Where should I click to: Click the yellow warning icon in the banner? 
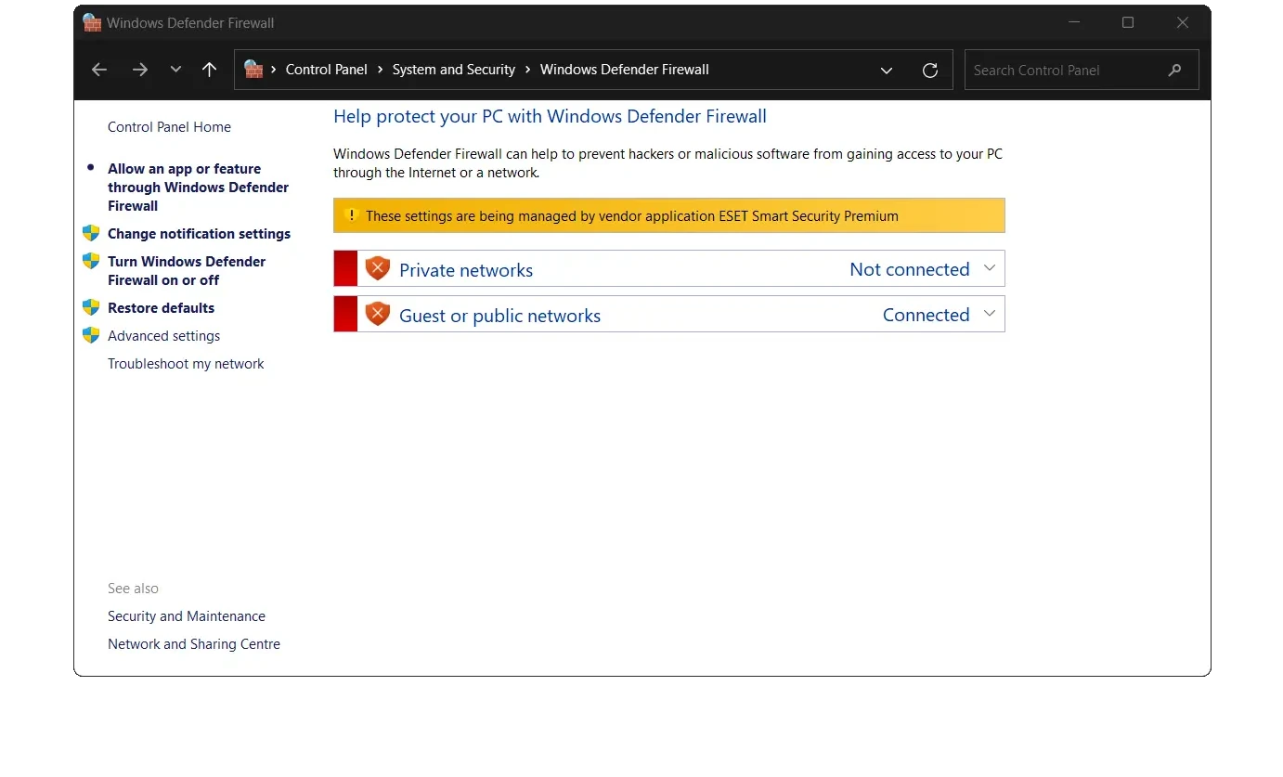[x=351, y=215]
